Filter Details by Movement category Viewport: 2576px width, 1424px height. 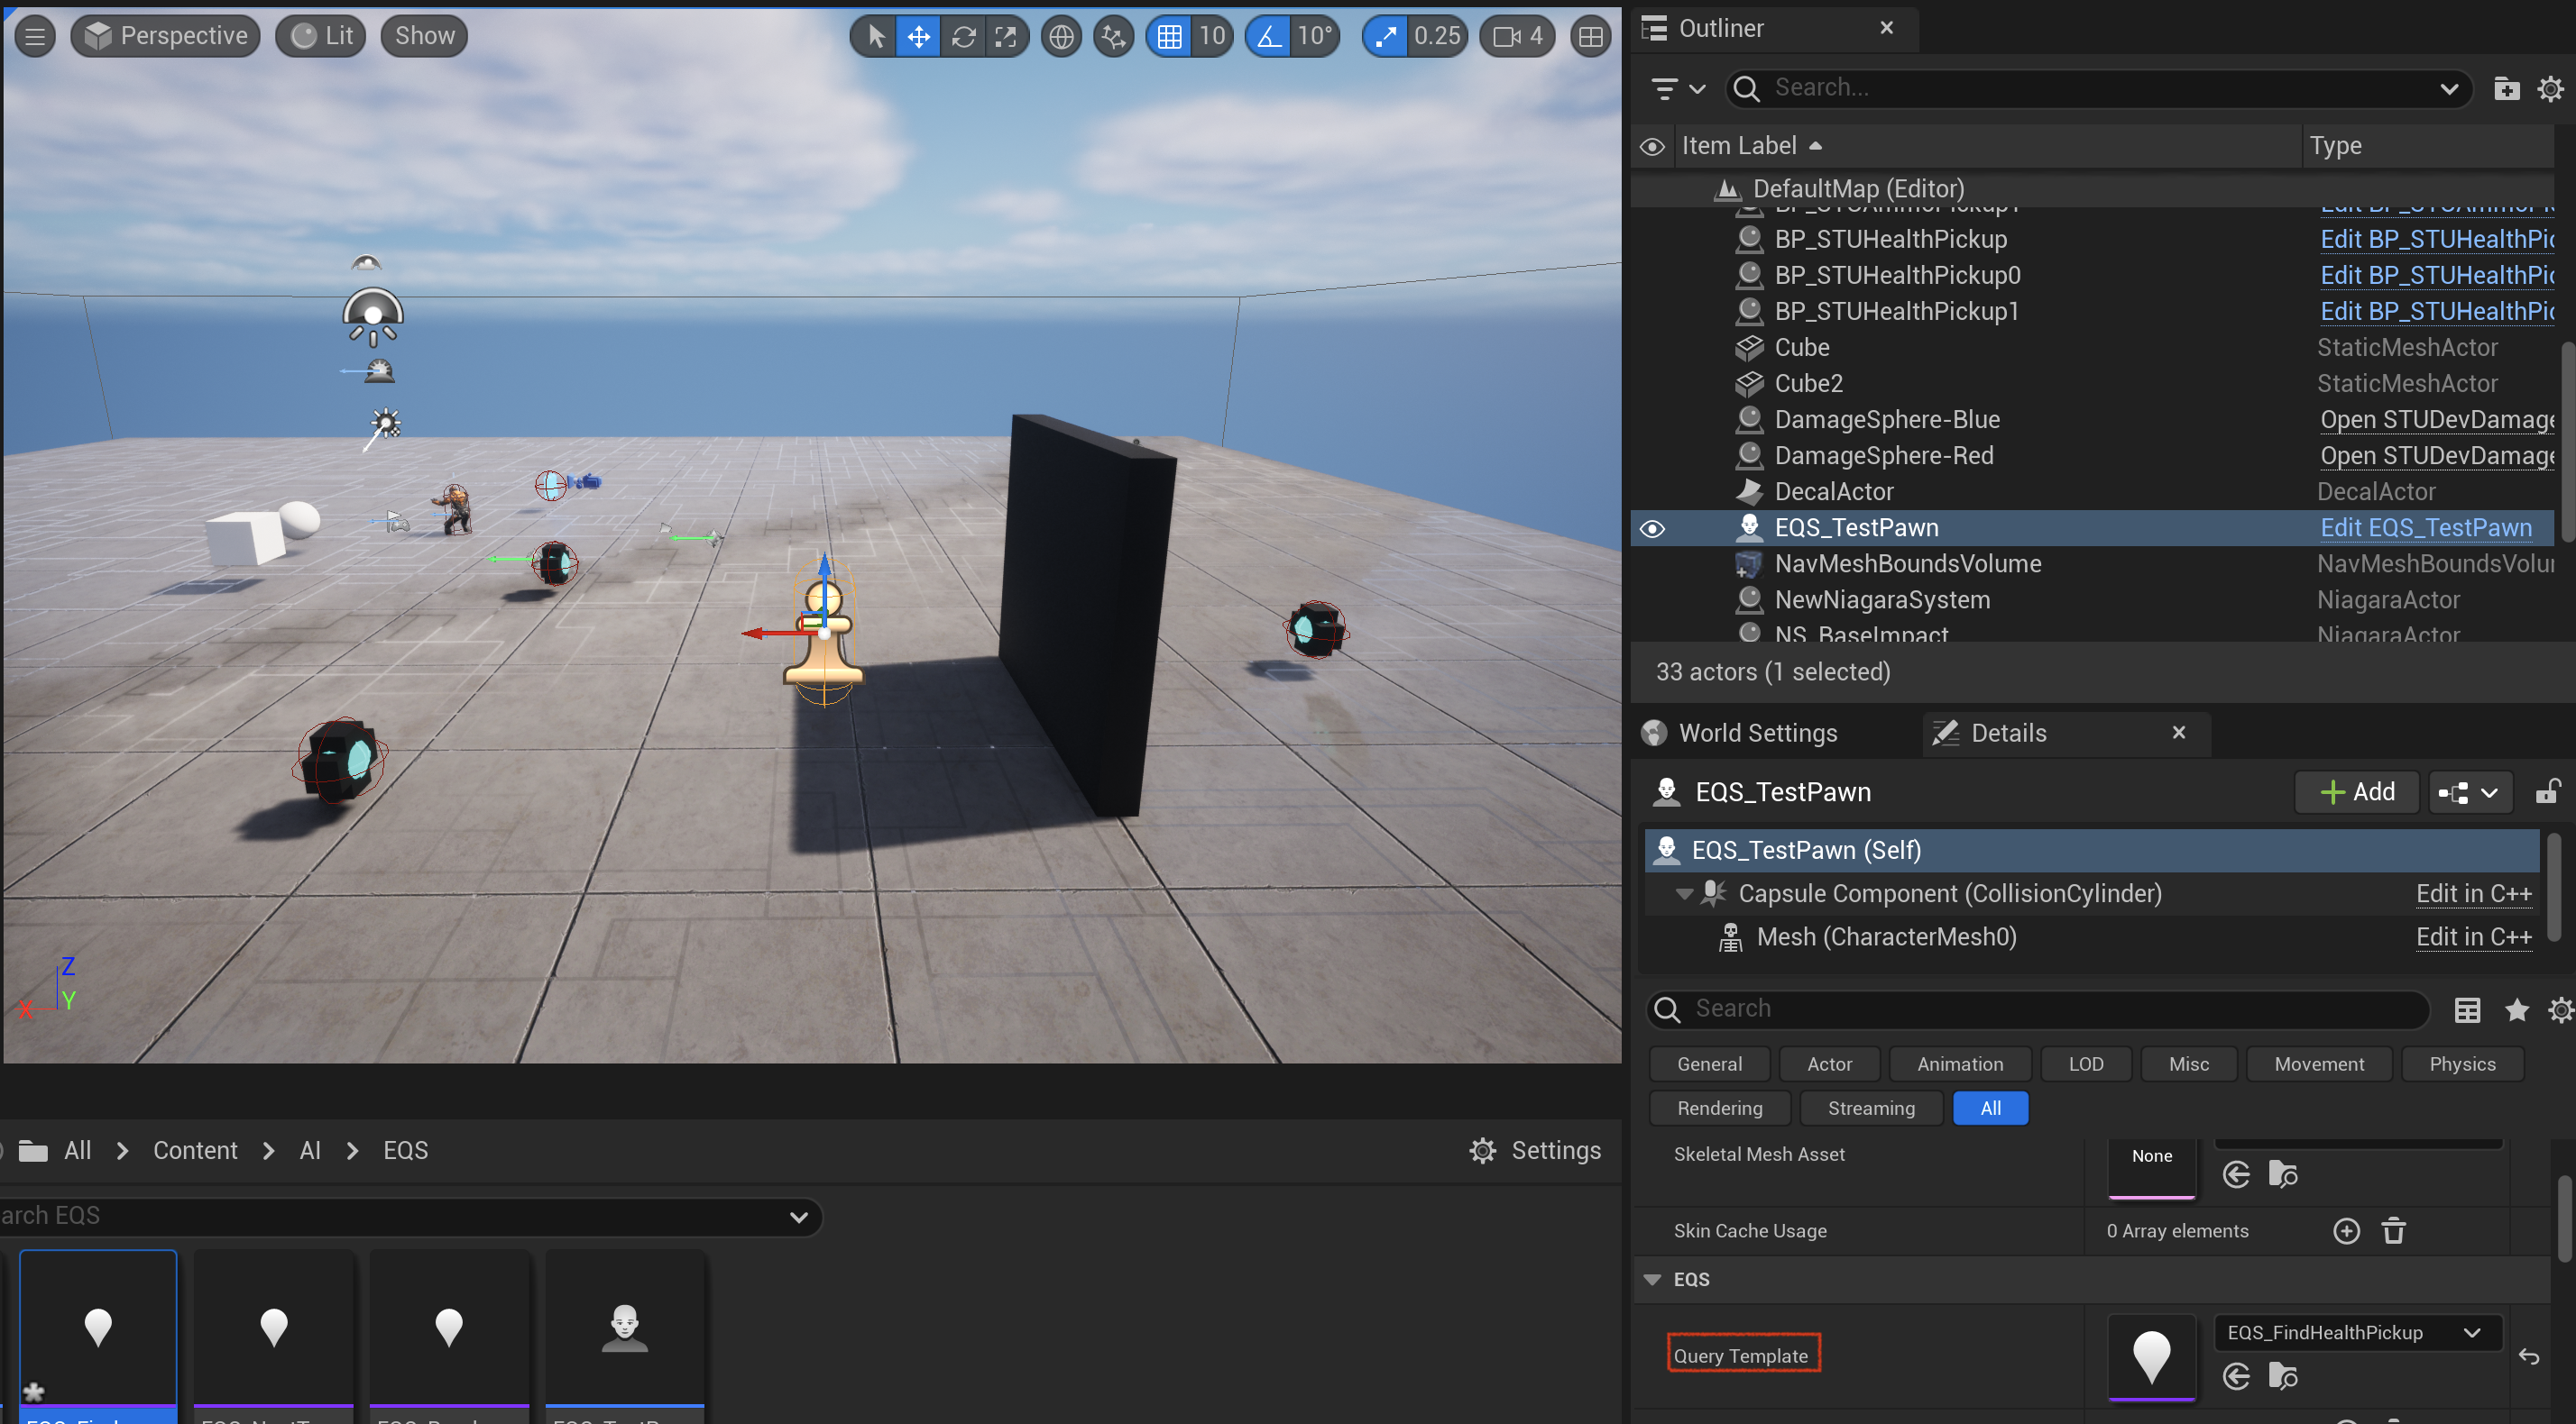[2318, 1064]
